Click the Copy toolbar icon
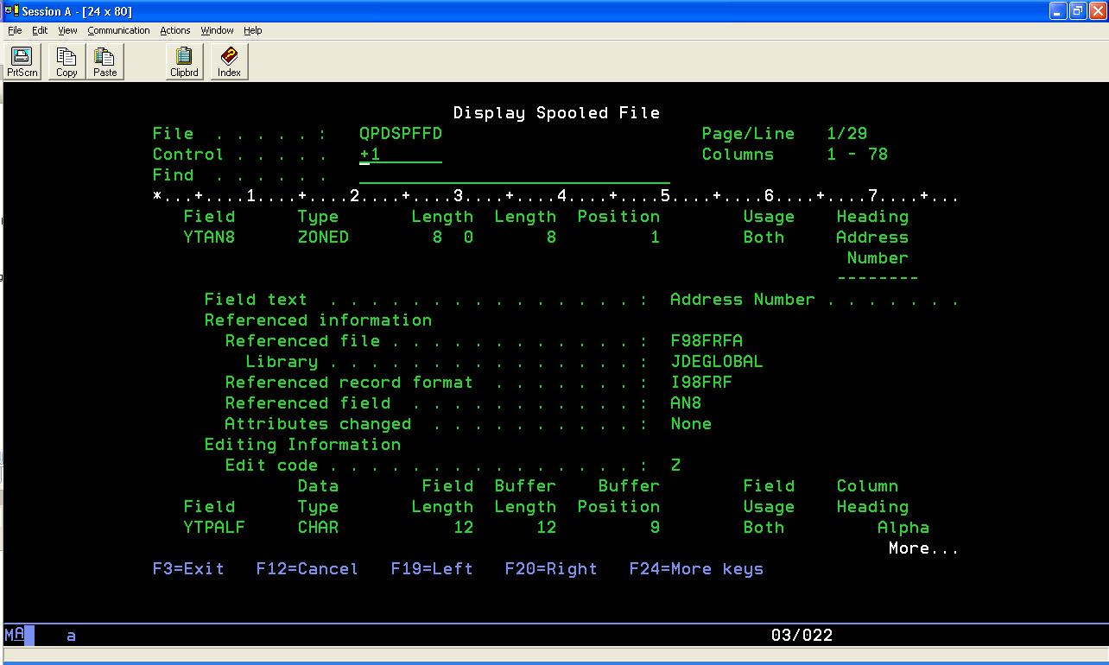Image resolution: width=1109 pixels, height=665 pixels. coord(66,60)
